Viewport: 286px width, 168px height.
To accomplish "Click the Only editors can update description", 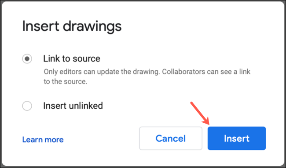I will [x=147, y=77].
